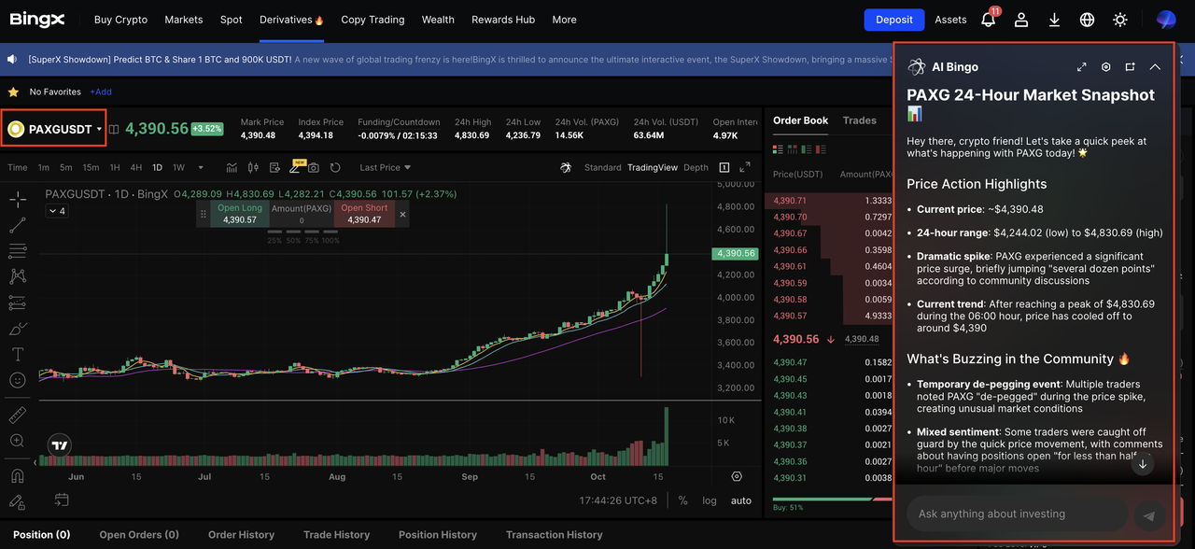
Task: Open AI Bingo settings icon
Action: pyautogui.click(x=1106, y=67)
